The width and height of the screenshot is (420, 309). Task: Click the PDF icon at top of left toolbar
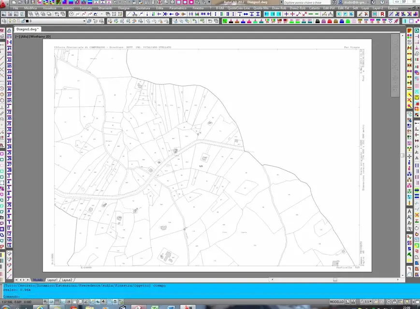point(2,30)
